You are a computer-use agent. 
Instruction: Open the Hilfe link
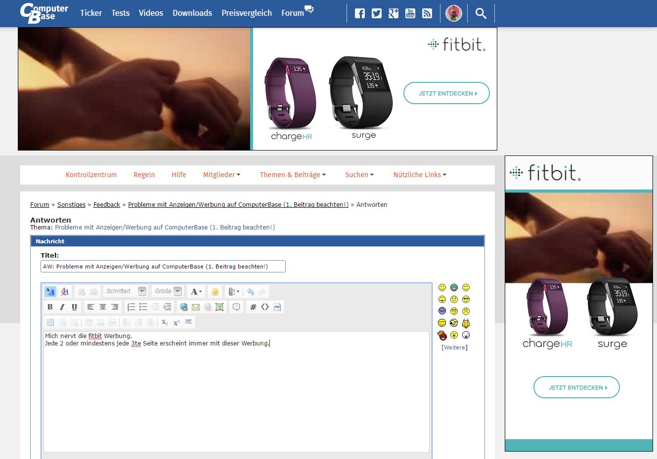(179, 175)
